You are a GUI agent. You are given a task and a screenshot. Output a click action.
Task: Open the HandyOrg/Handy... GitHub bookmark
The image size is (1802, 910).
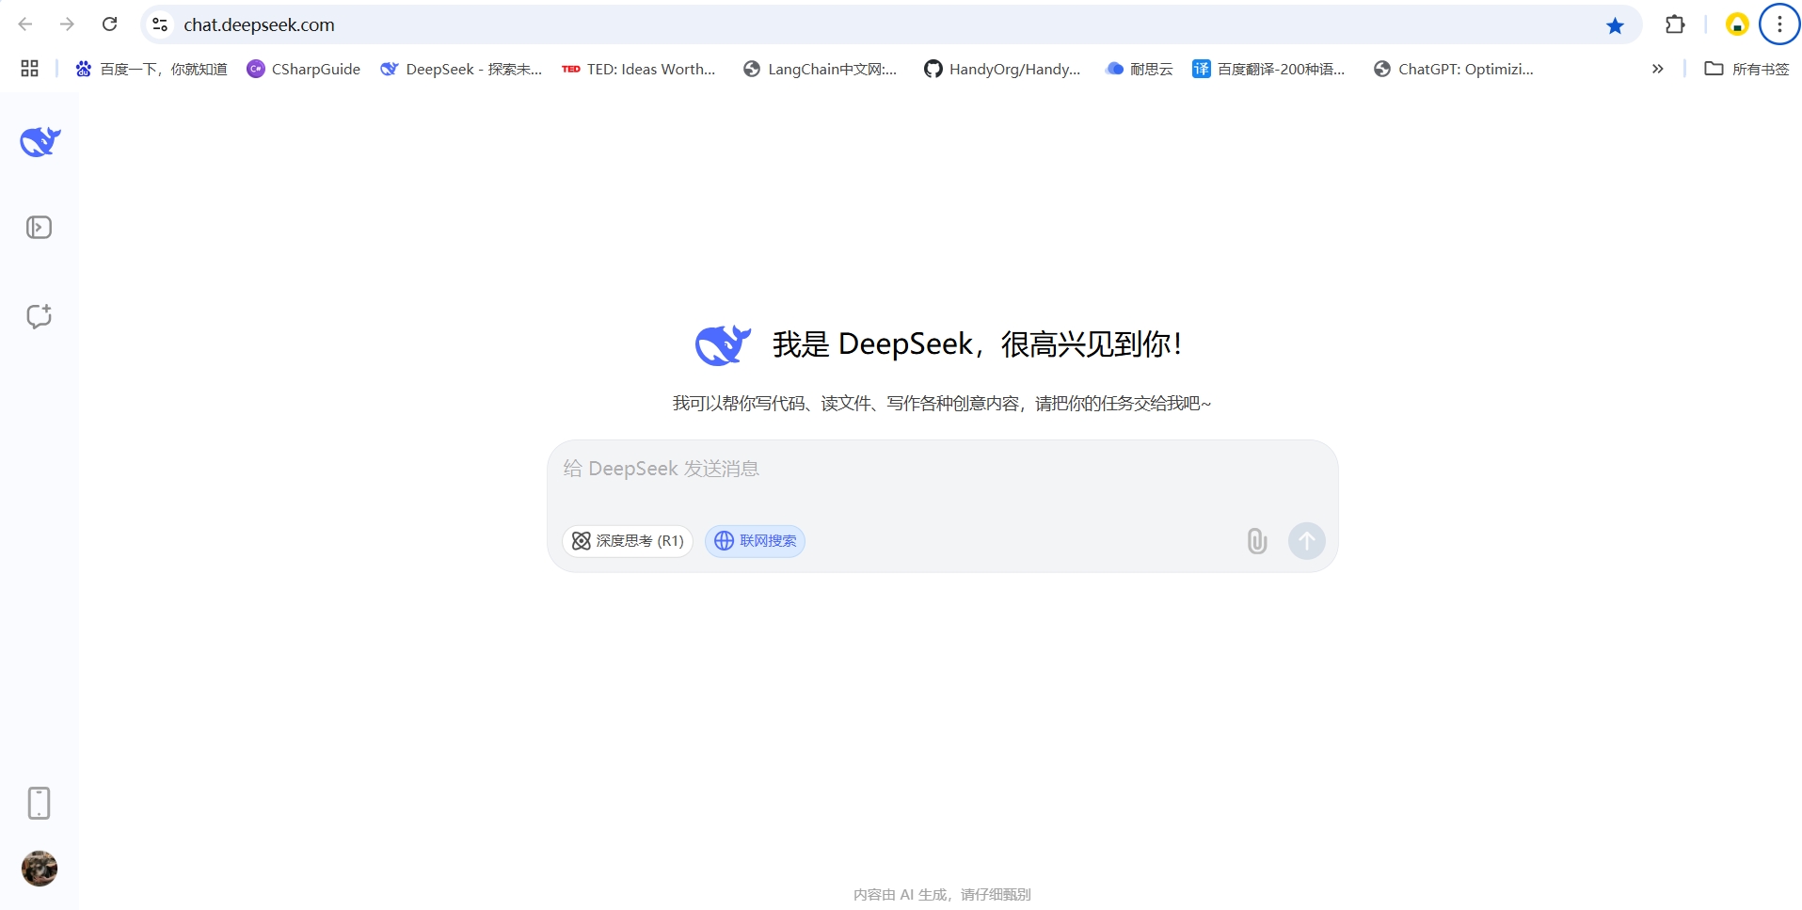pyautogui.click(x=1002, y=69)
